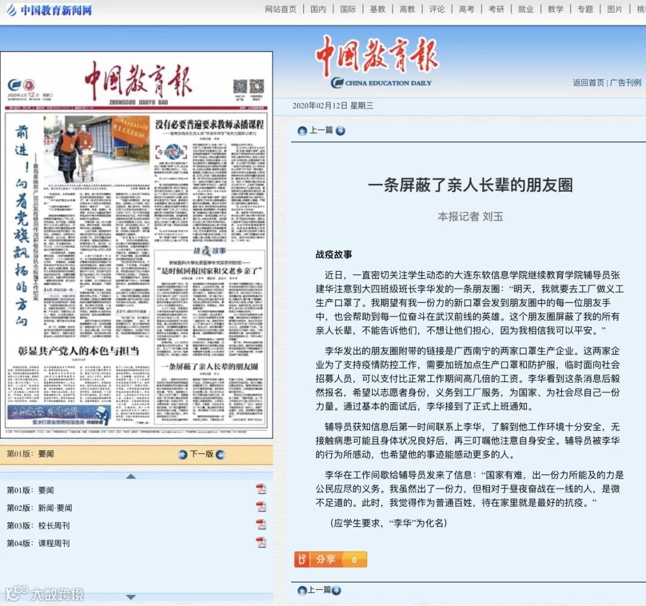The width and height of the screenshot is (646, 606).
Task: Open PDF icon for 第04版 课程周刊
Action: pyautogui.click(x=261, y=543)
